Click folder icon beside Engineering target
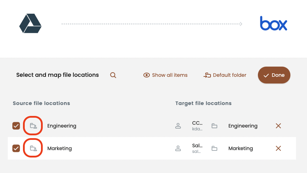This screenshot has width=307, height=173. click(214, 126)
